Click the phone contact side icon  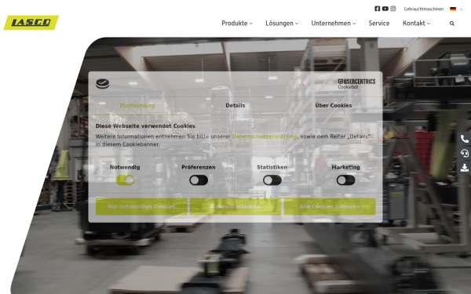[x=465, y=139]
